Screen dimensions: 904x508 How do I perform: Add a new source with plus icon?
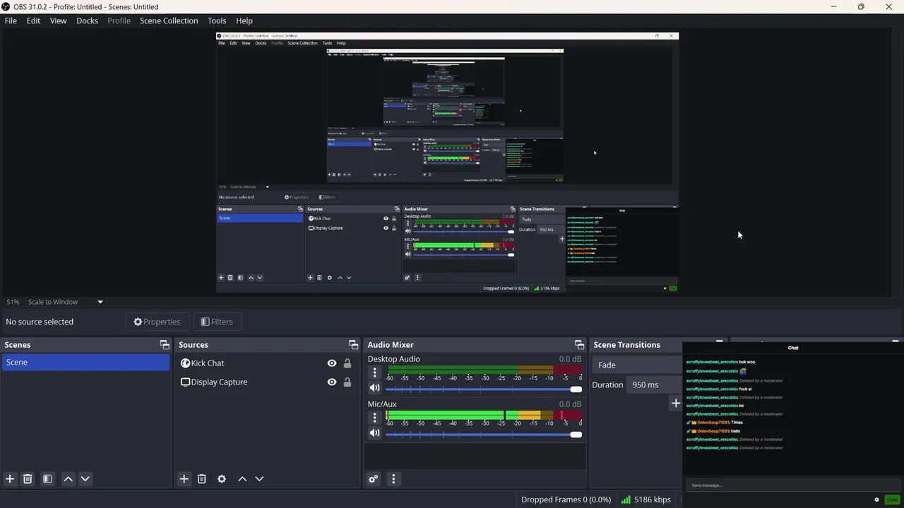click(x=184, y=479)
